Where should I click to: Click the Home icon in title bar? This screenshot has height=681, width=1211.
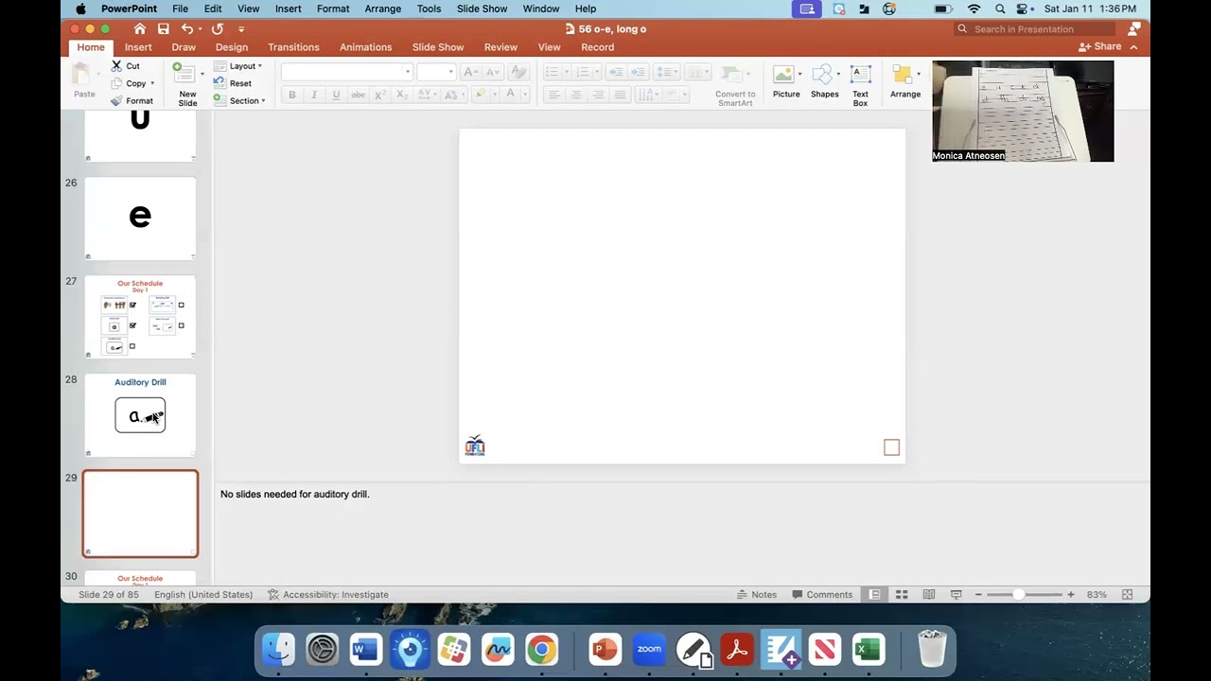(x=140, y=29)
